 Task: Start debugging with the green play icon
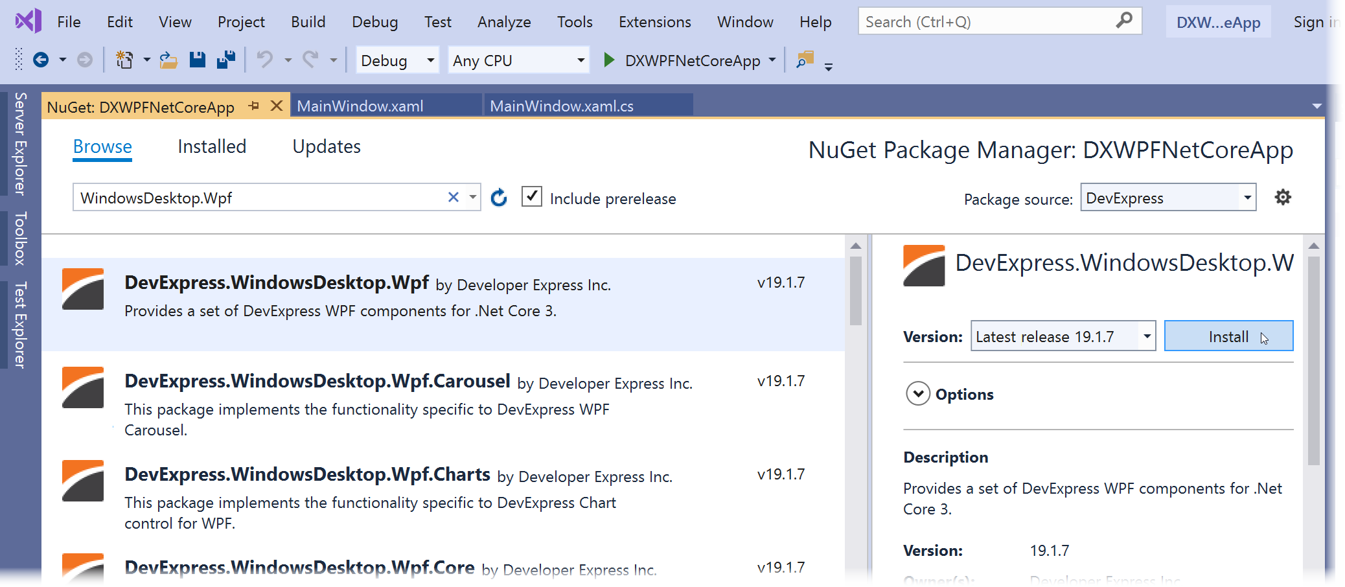[608, 60]
